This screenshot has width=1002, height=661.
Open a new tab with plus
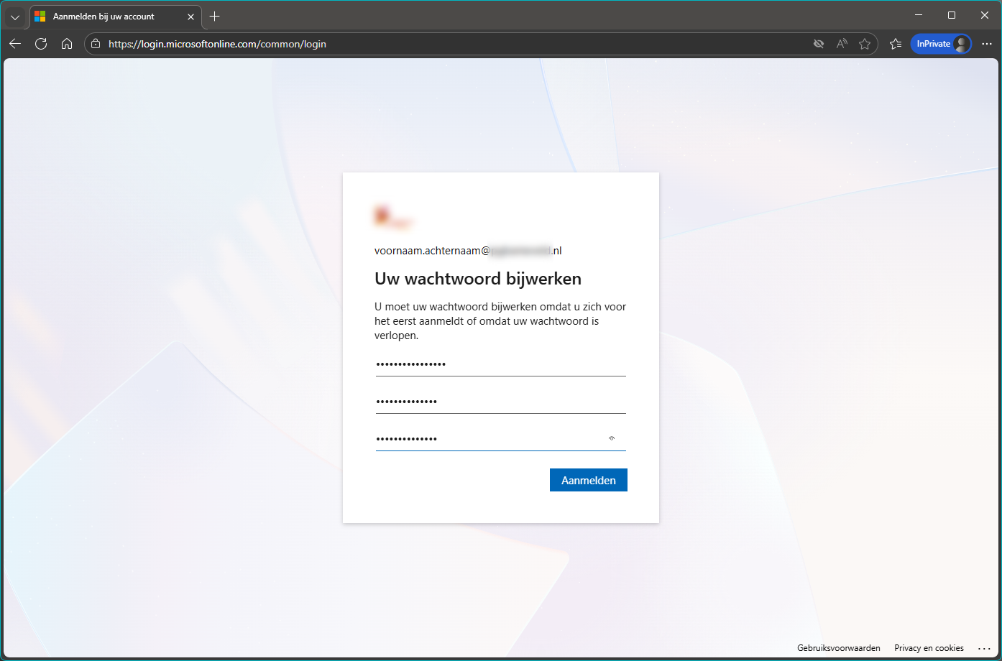tap(214, 17)
